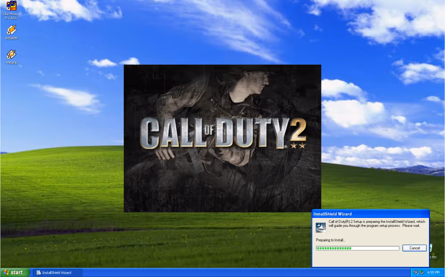The height and width of the screenshot is (277, 445).
Task: Select the lowercase-labeled Winamp desktop shortcut
Action: pos(11,55)
